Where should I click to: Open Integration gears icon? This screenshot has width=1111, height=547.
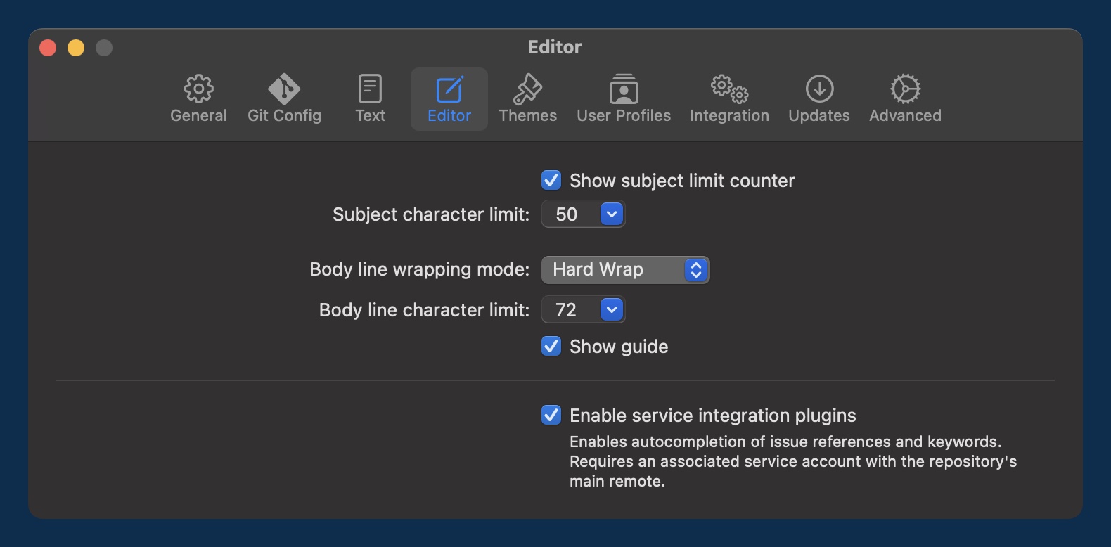(x=729, y=89)
